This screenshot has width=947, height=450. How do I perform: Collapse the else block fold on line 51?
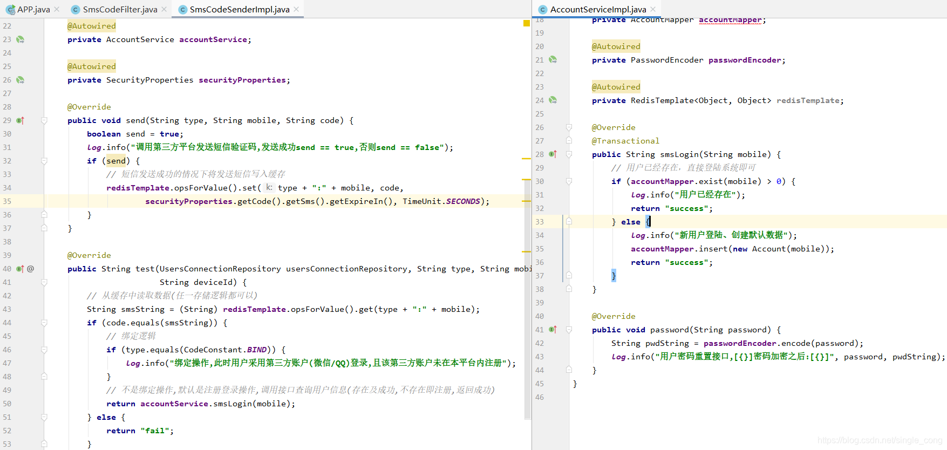44,417
